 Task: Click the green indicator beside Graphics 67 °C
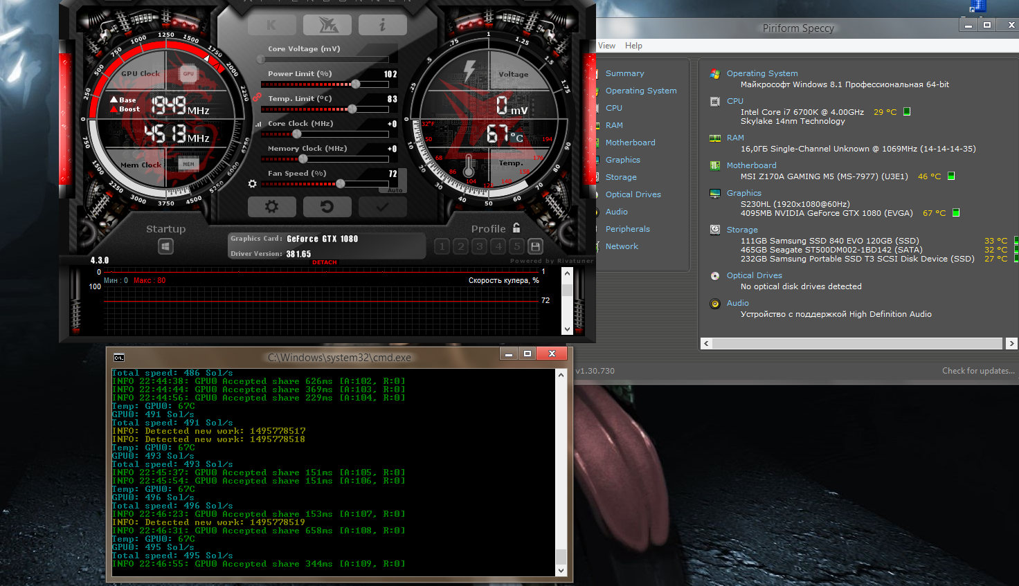coord(956,212)
